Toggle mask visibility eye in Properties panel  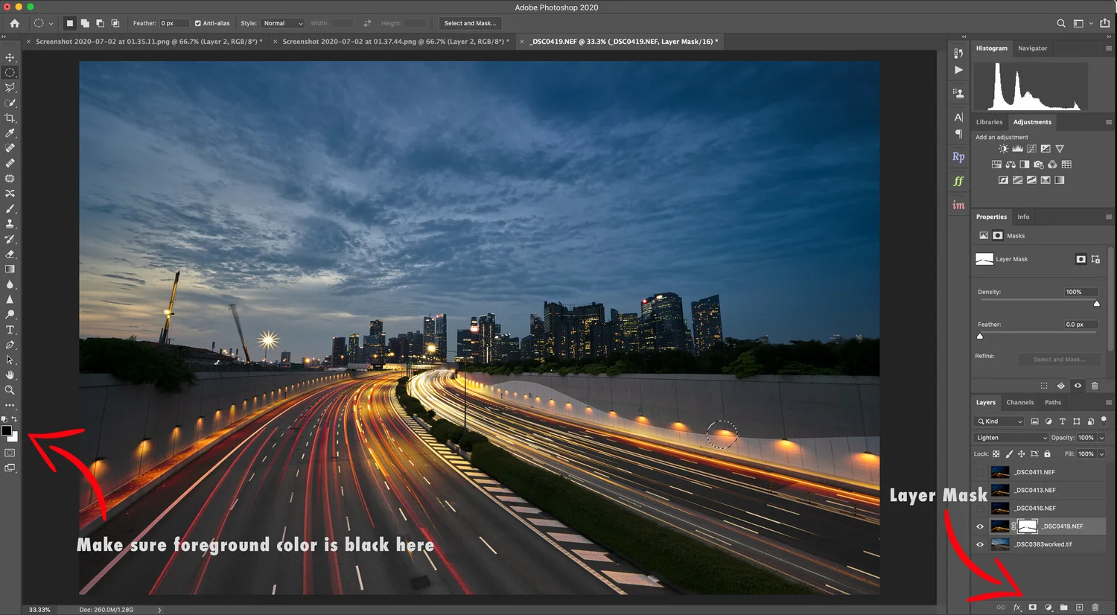[x=1078, y=386]
